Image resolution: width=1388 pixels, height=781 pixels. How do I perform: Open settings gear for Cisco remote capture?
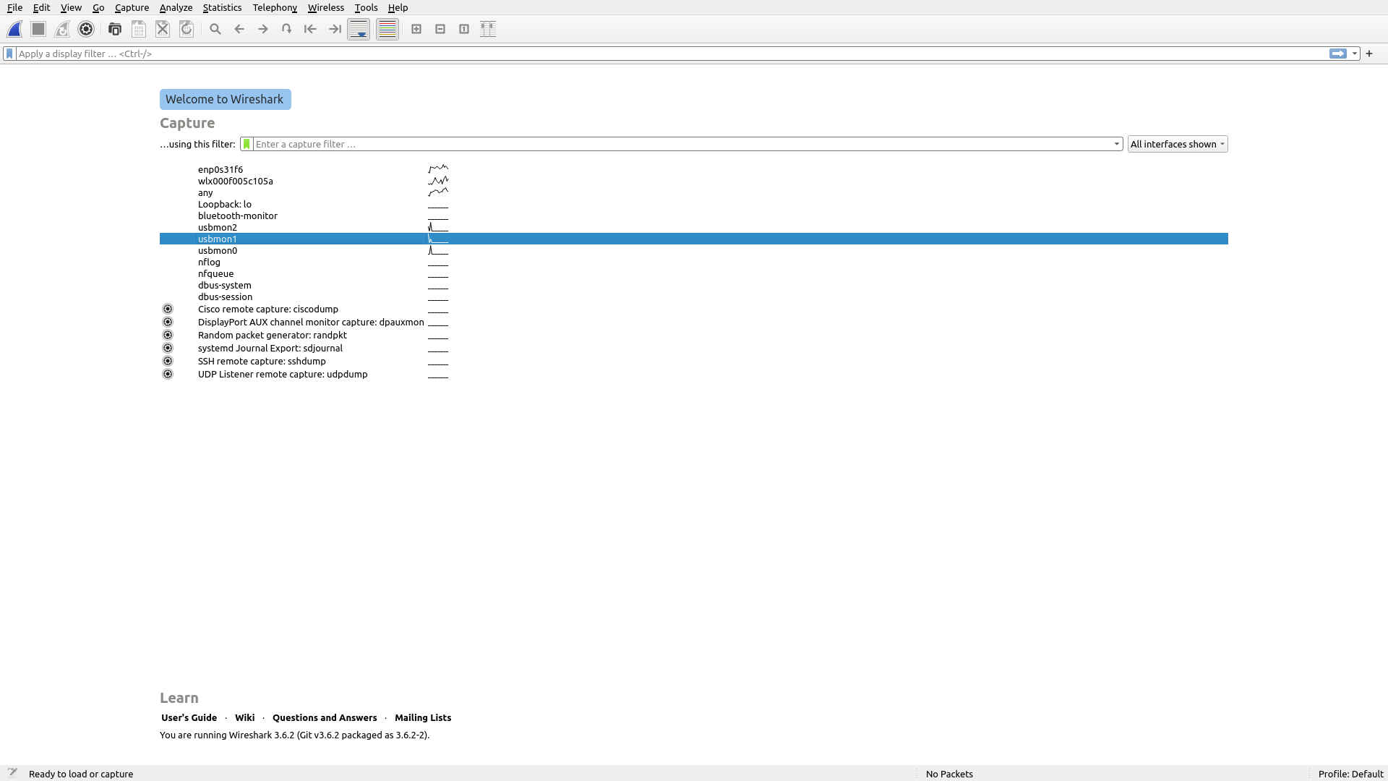point(168,309)
